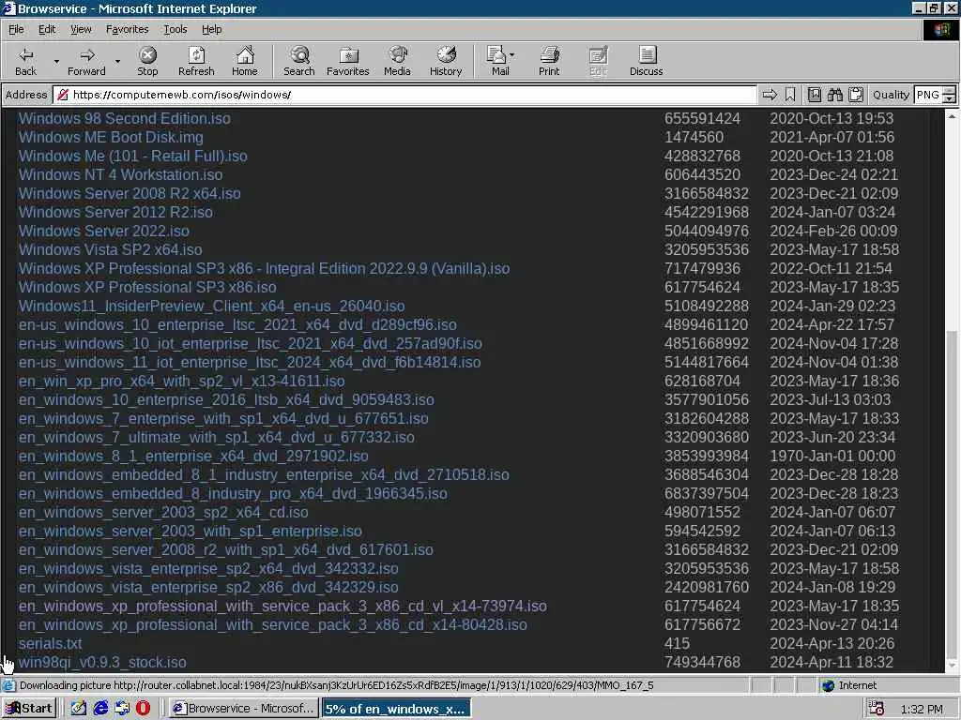This screenshot has width=961, height=720.
Task: Click the vertical scrollbar down arrow
Action: point(952,665)
